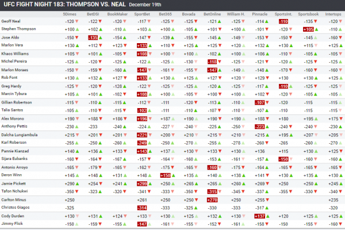Click red arrow next to Jimmy Flick's BetDSI -159
The height and width of the screenshot is (230, 345).
[x=100, y=224]
